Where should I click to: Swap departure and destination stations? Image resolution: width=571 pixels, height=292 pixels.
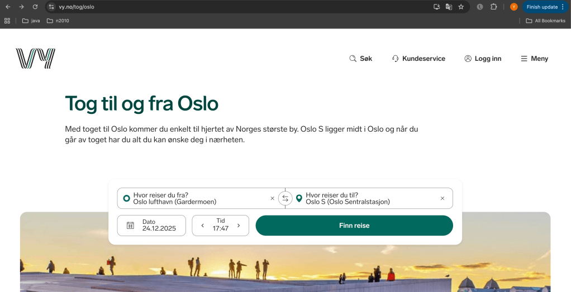[285, 198]
